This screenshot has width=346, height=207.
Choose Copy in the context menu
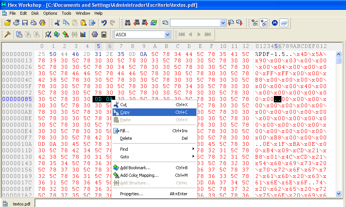coord(154,112)
